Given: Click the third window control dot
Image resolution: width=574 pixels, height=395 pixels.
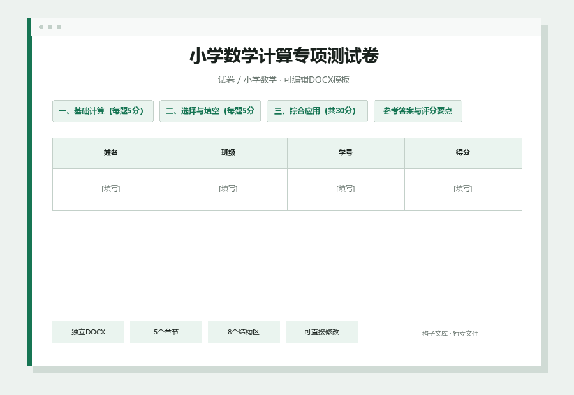Looking at the screenshot, I should [59, 27].
